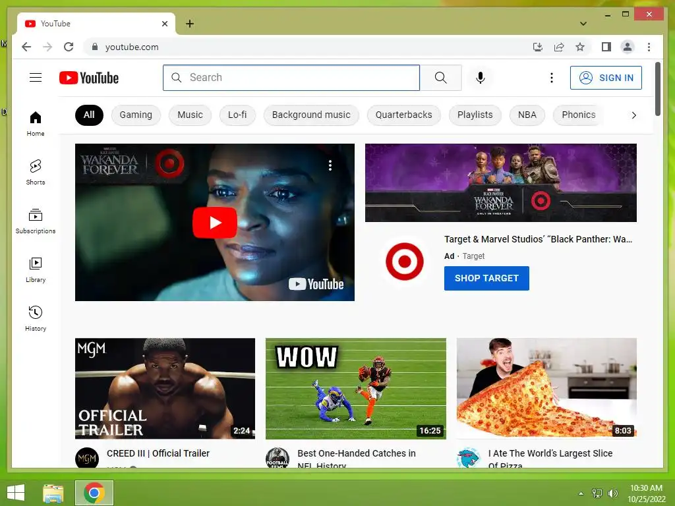Select the Playlists filter chip
The width and height of the screenshot is (675, 506).
pos(475,115)
